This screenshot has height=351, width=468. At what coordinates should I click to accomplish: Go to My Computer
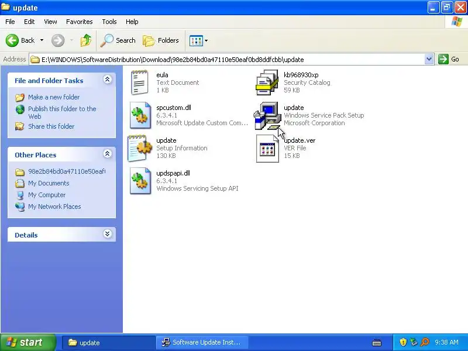point(47,195)
